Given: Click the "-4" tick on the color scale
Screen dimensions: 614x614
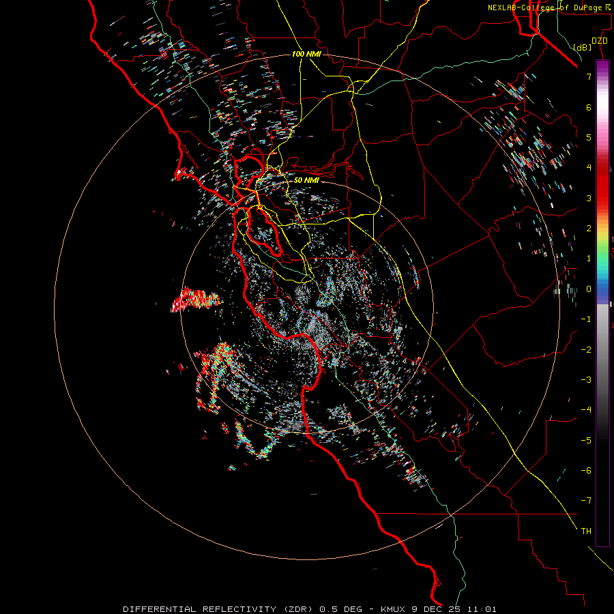Looking at the screenshot, I should [586, 410].
